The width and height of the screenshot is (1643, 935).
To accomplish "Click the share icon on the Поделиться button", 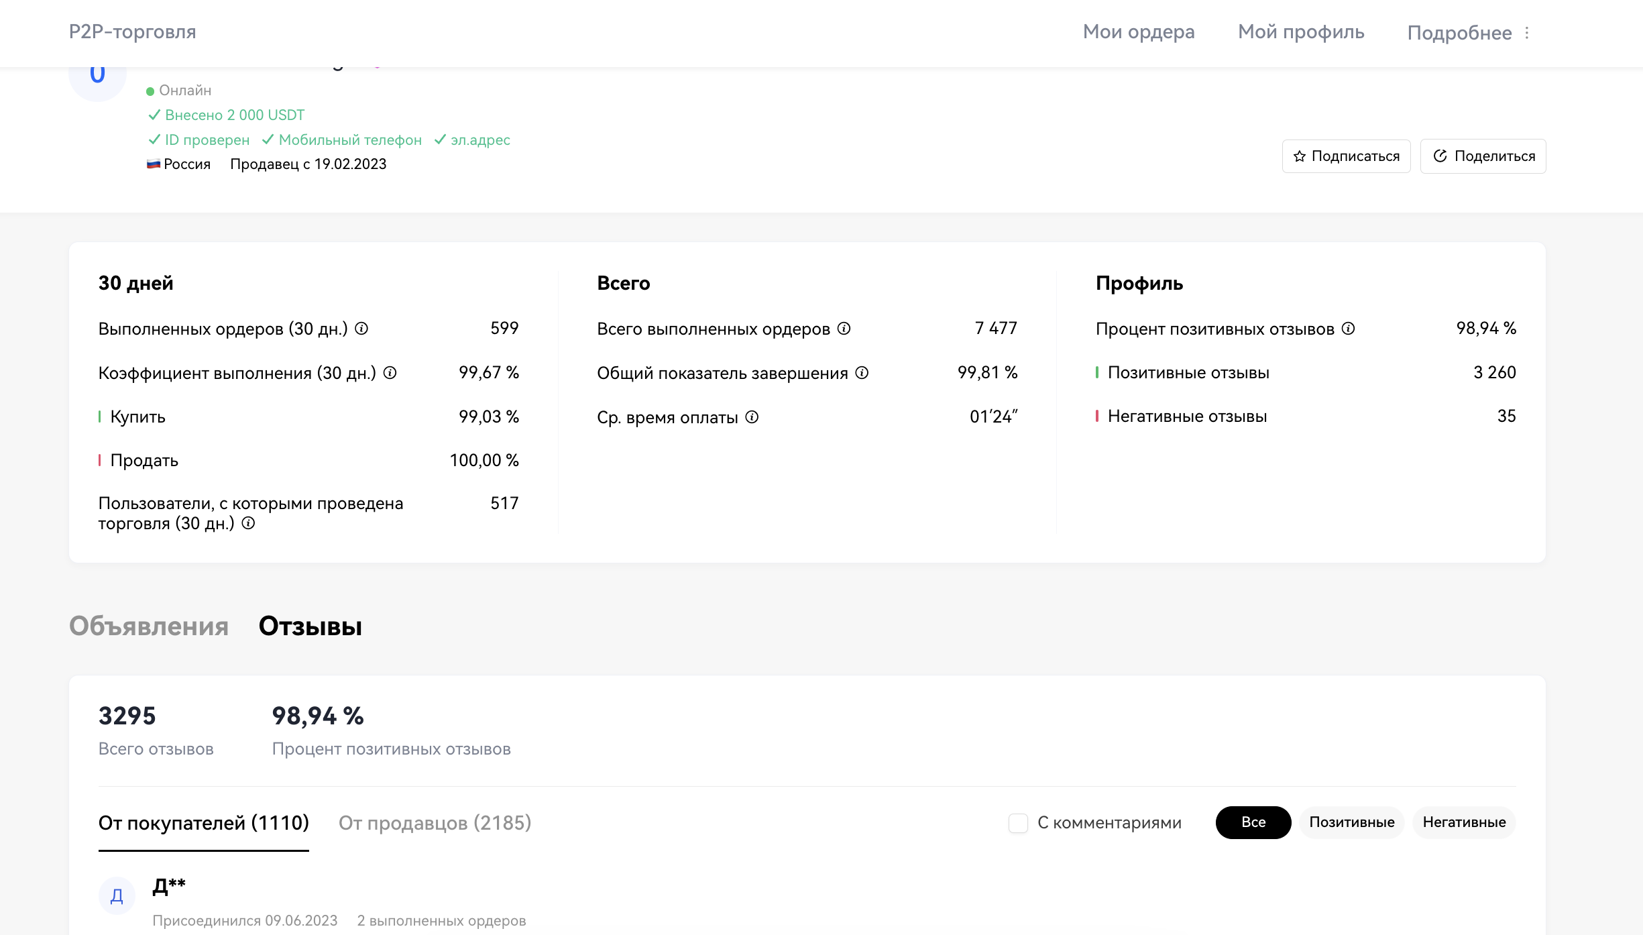I will click(x=1440, y=156).
